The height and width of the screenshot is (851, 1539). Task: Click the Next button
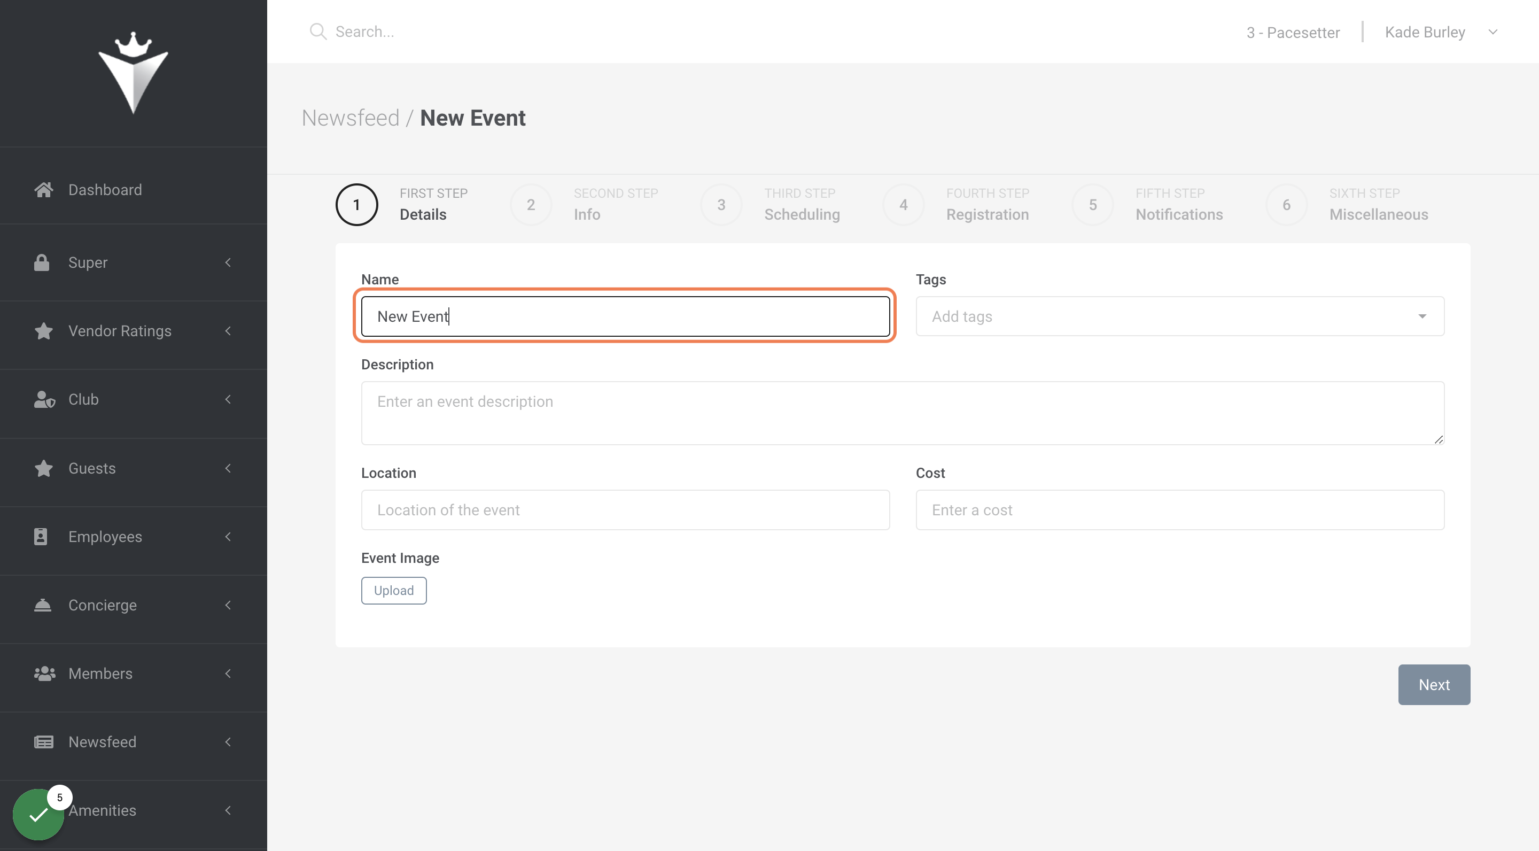point(1434,685)
